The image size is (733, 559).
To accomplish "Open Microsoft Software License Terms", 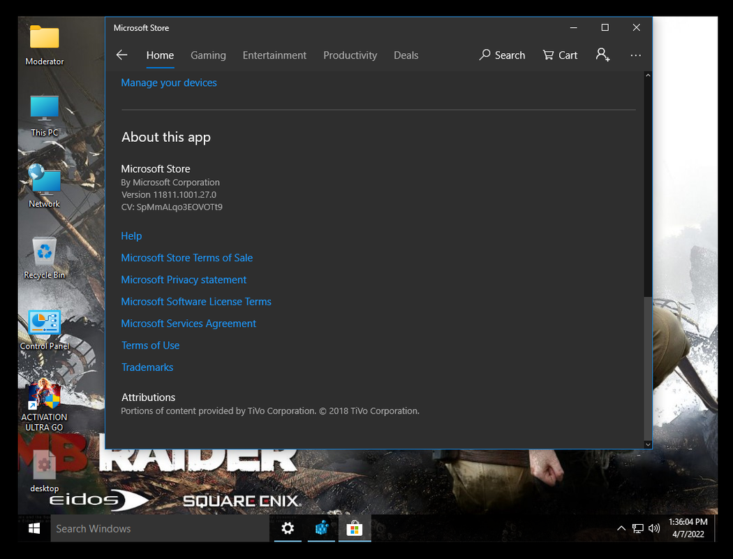I will [196, 302].
